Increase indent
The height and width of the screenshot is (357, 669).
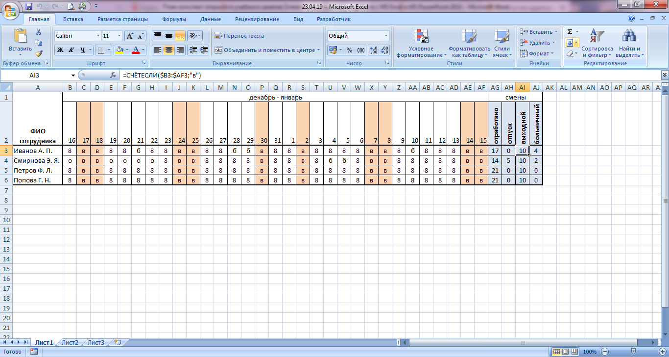pyautogui.click(x=204, y=50)
